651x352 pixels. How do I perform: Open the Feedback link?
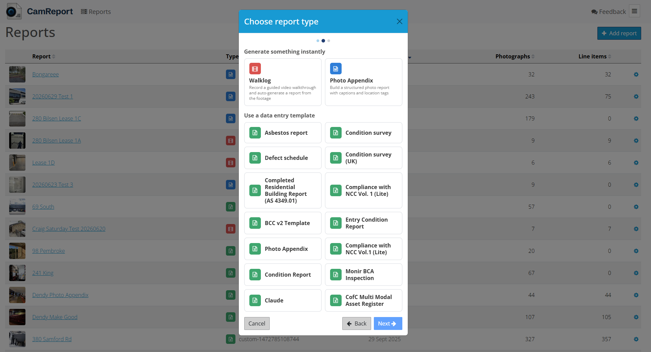point(609,12)
